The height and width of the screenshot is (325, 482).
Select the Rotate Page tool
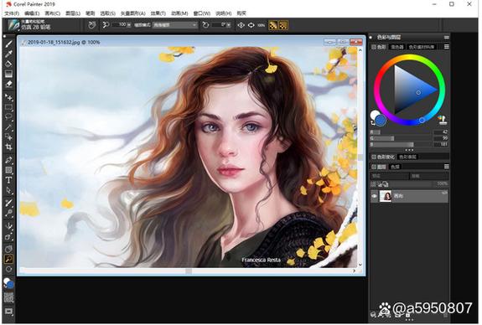pyautogui.click(x=8, y=270)
